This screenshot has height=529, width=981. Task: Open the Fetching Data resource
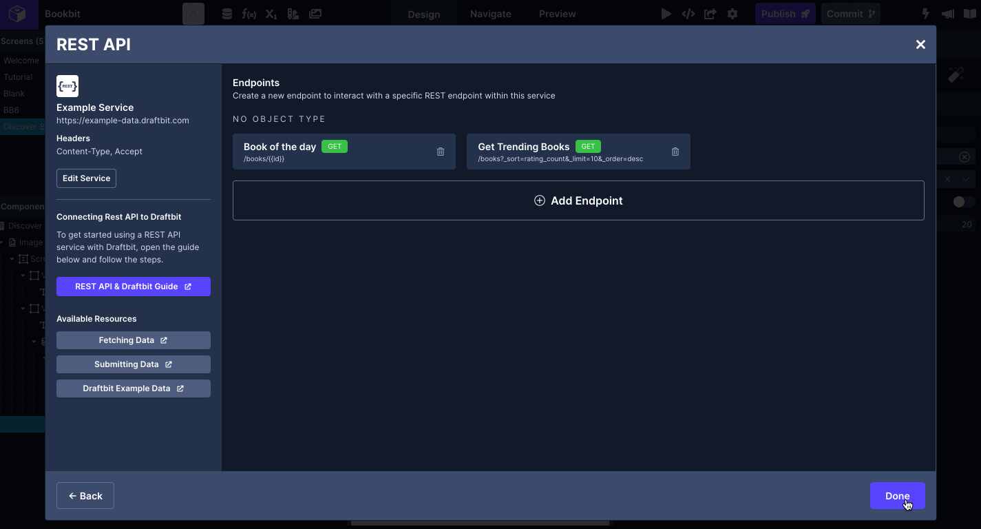pyautogui.click(x=134, y=340)
